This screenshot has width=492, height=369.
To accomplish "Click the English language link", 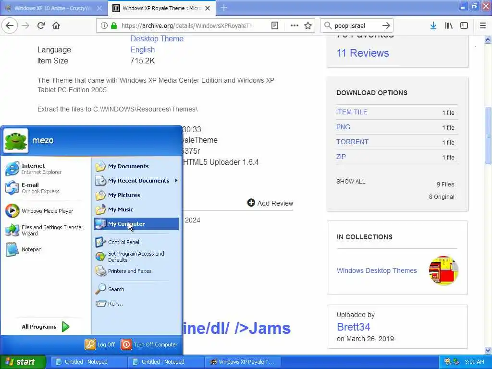I will point(142,49).
